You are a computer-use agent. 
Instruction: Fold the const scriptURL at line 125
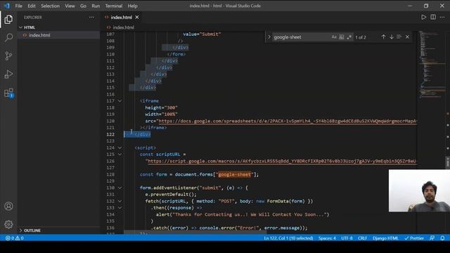[x=120, y=155]
